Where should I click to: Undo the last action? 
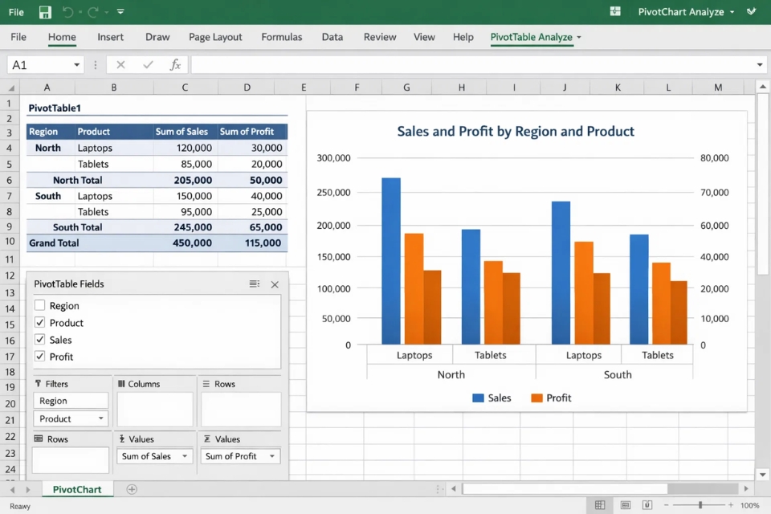coord(67,11)
